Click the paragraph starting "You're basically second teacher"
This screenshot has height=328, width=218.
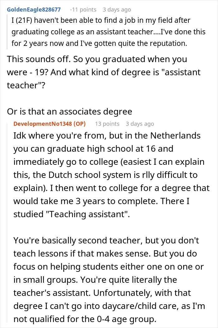point(109,280)
